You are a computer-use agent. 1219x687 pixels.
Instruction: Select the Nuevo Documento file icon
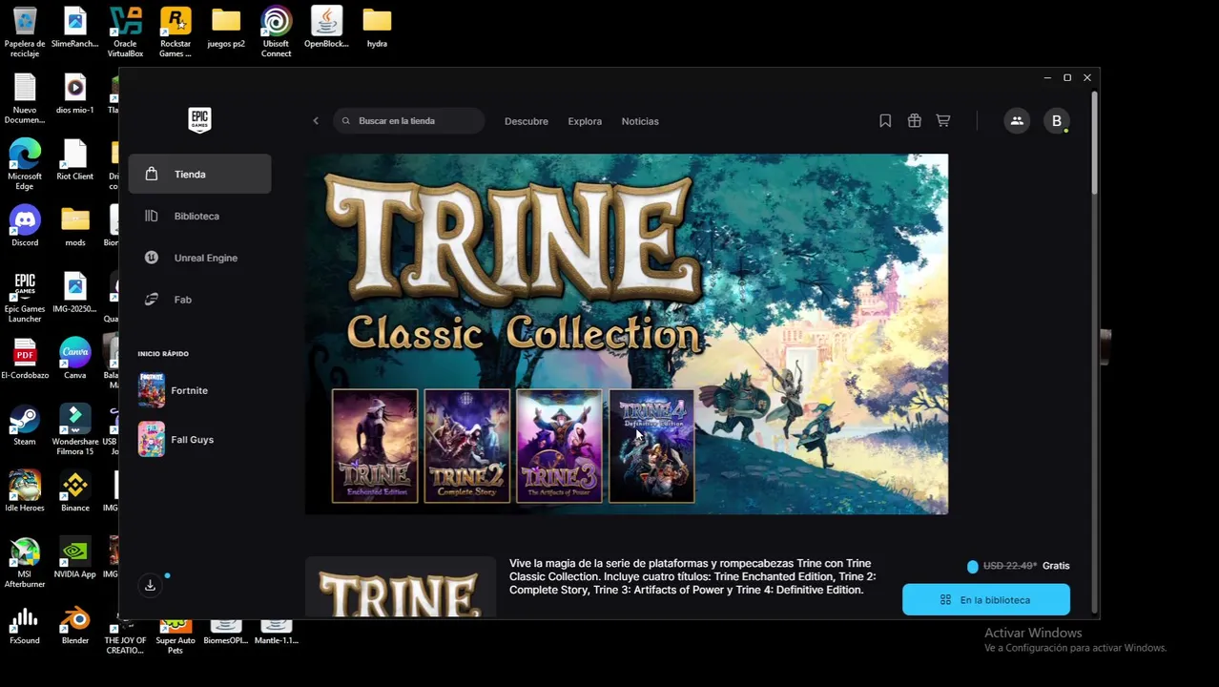click(x=25, y=98)
